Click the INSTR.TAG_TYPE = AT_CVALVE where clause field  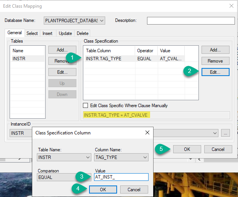(156, 115)
